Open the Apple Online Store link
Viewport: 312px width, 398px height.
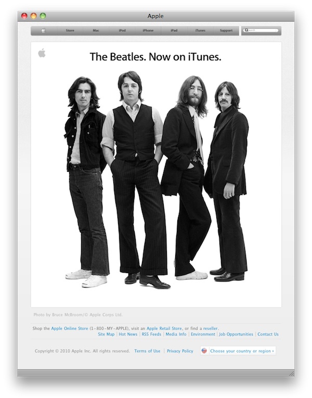click(x=70, y=328)
